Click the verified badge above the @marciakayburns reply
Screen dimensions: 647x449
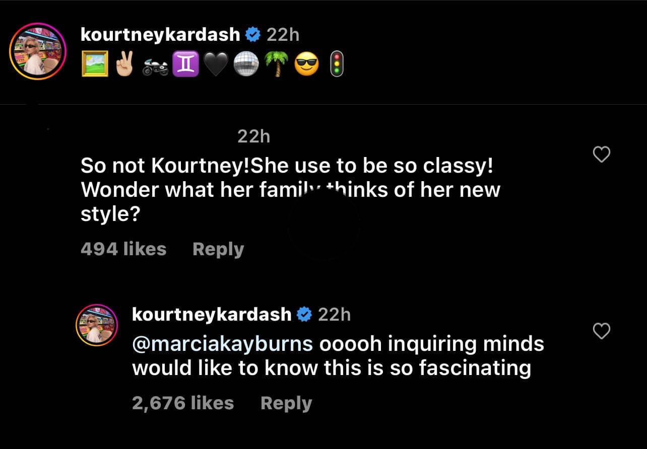click(x=304, y=315)
